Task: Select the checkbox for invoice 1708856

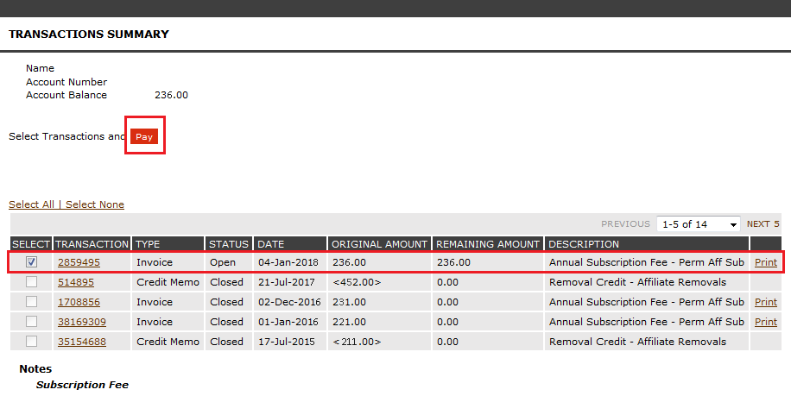Action: pyautogui.click(x=31, y=302)
